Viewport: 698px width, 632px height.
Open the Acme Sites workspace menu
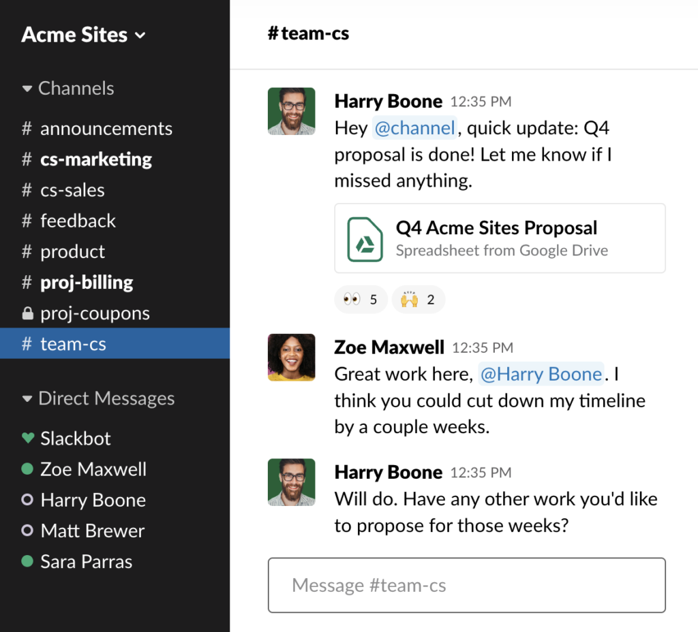pos(83,35)
